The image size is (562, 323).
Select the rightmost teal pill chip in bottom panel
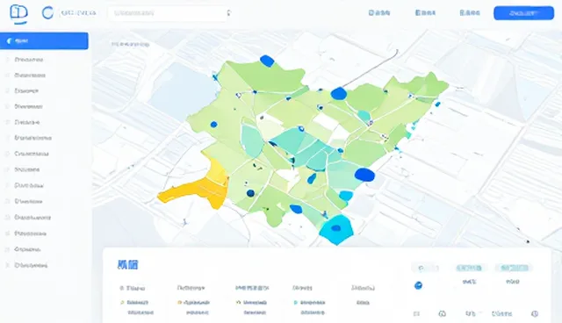coord(514,268)
